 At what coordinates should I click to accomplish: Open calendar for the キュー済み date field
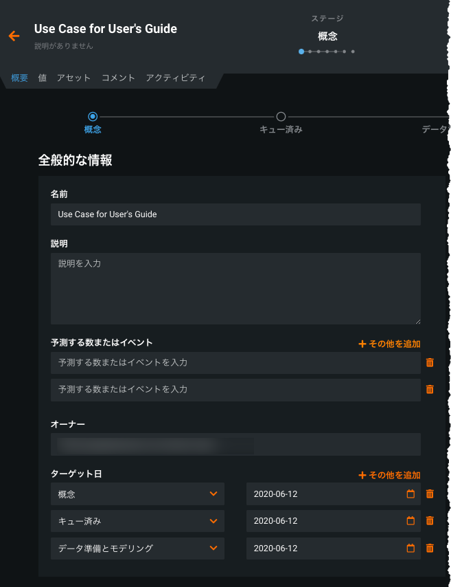pyautogui.click(x=410, y=521)
